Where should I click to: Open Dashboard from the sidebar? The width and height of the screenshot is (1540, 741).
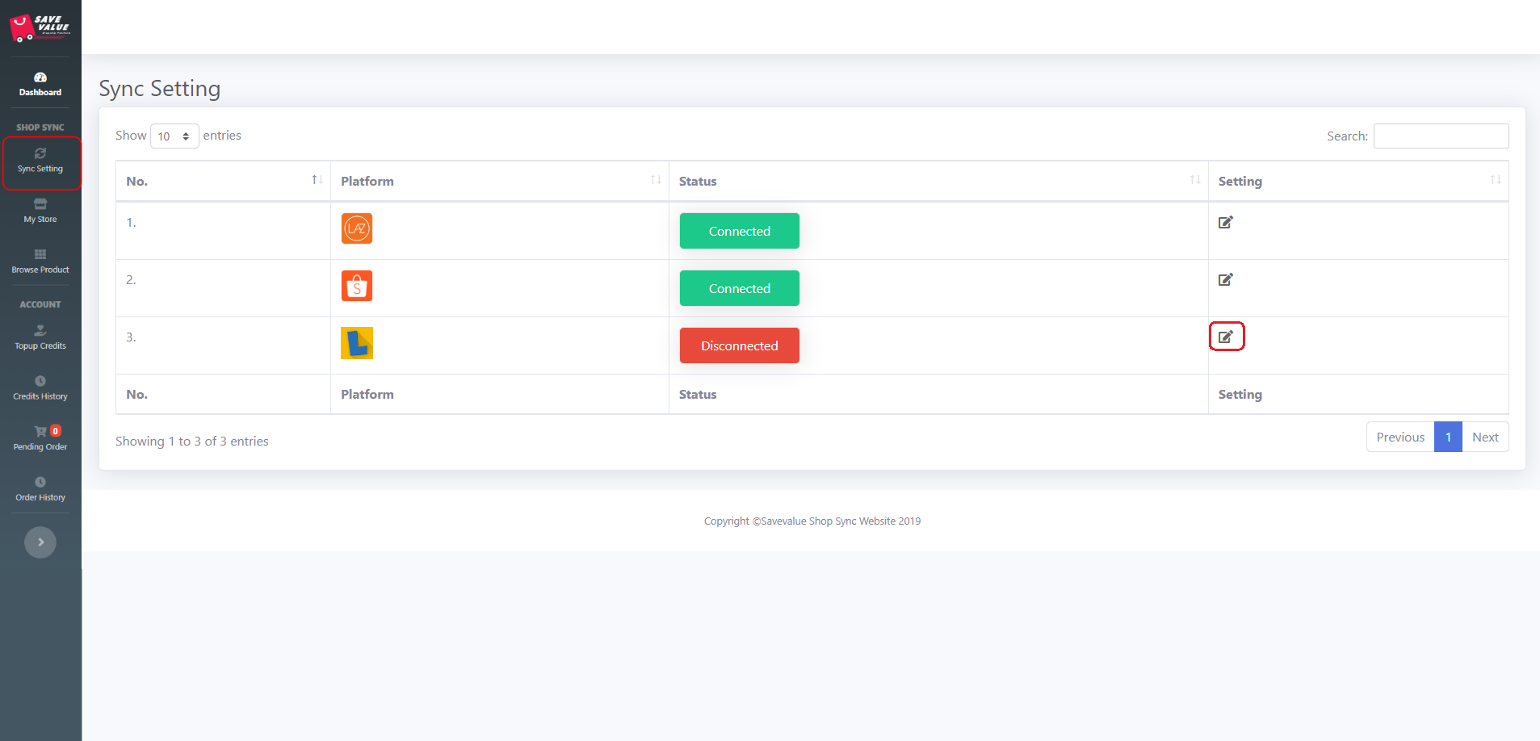[x=40, y=84]
